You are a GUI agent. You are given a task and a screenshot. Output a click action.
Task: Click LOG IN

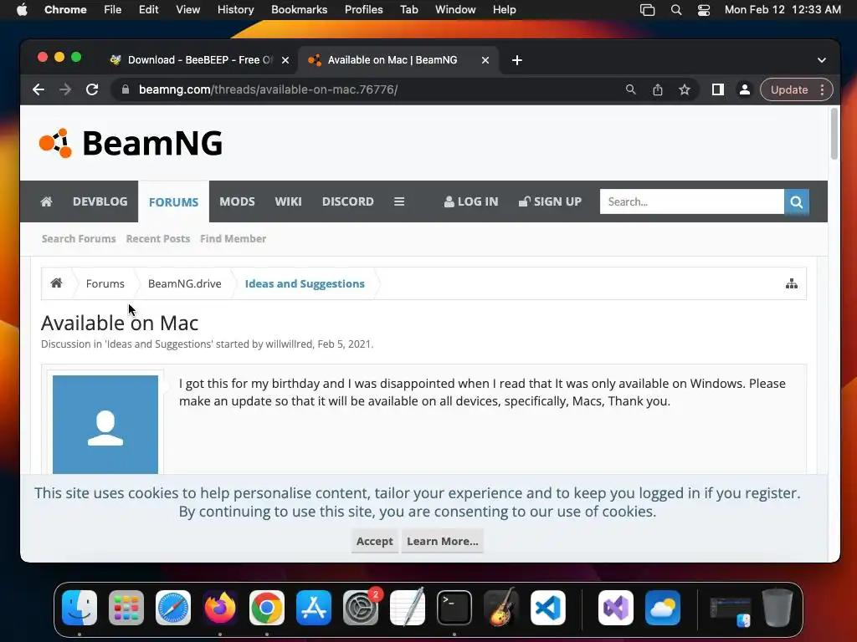click(x=471, y=201)
